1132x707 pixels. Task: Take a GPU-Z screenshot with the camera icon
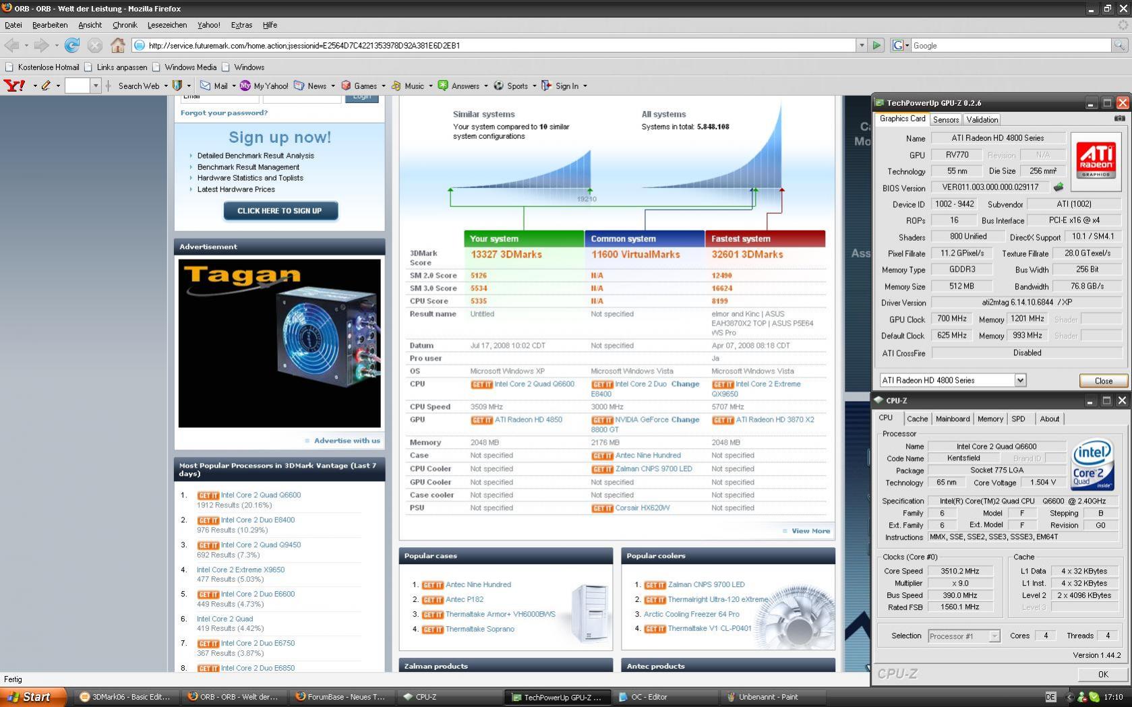1120,119
